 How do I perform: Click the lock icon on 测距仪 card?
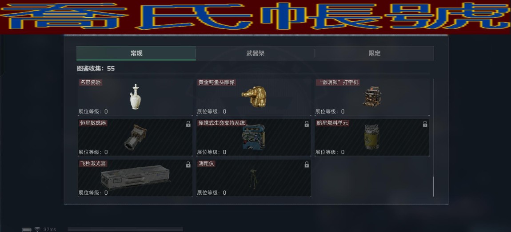[306, 165]
